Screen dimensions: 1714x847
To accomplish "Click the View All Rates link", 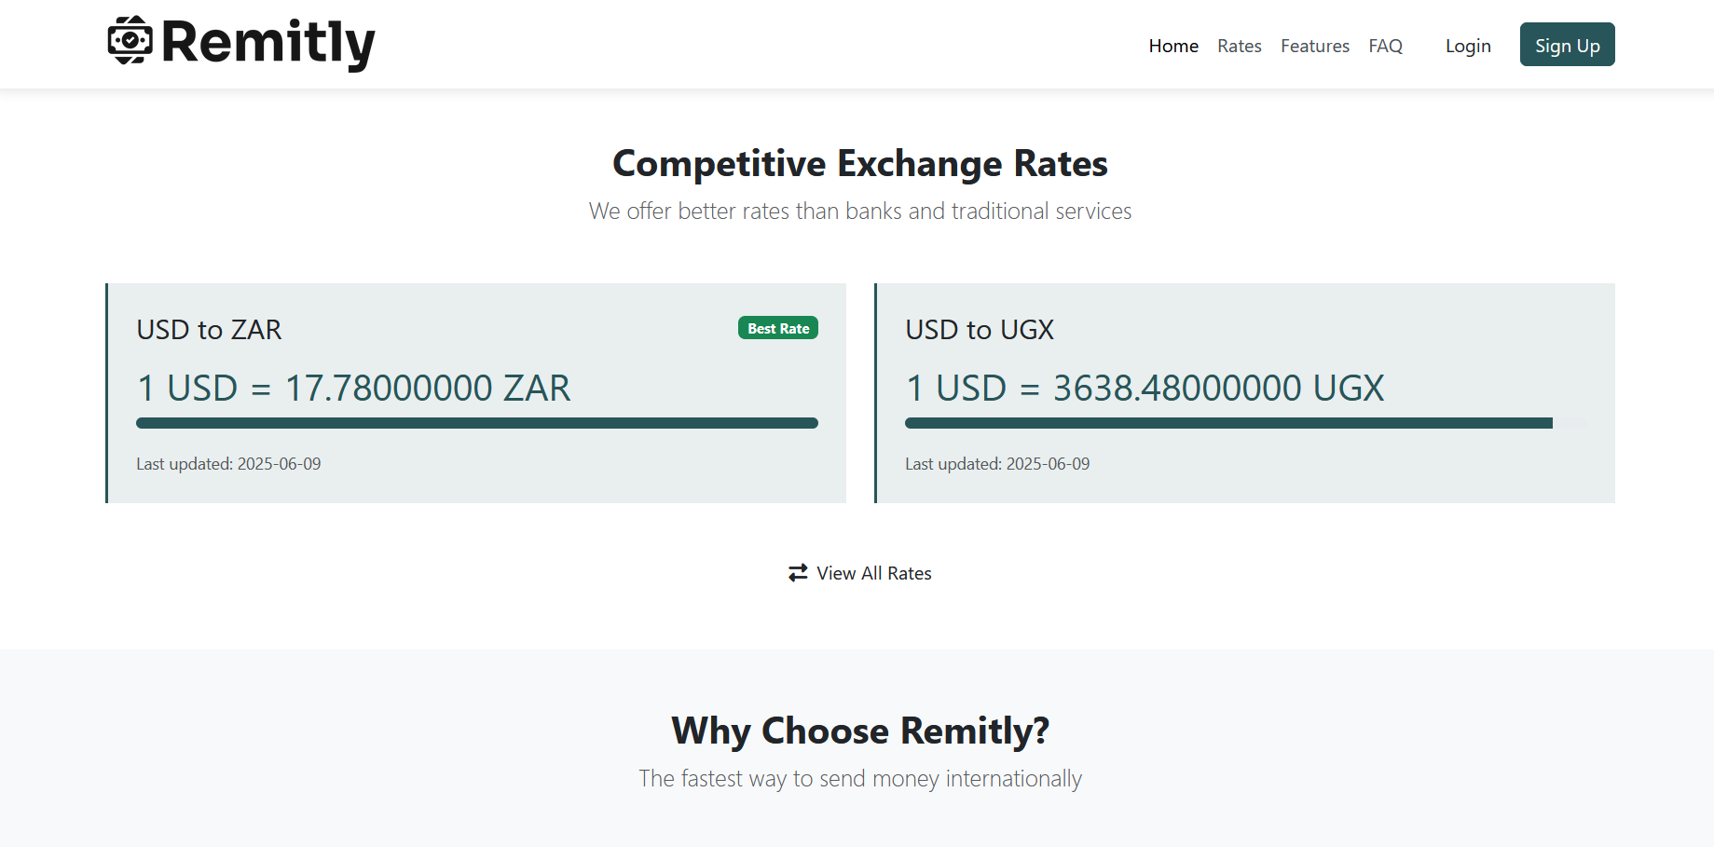I will click(860, 573).
